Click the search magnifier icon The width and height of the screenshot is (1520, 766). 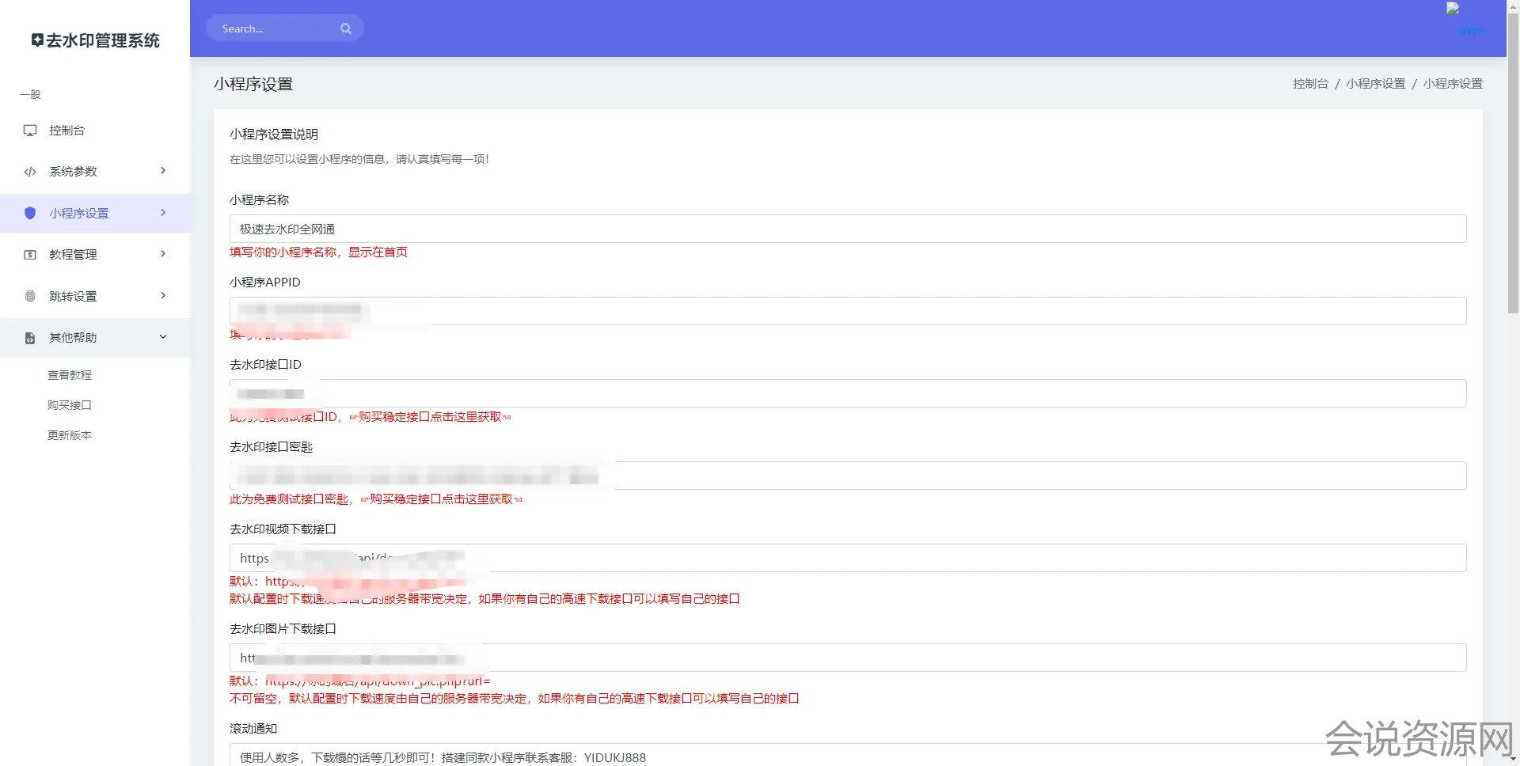[x=346, y=28]
